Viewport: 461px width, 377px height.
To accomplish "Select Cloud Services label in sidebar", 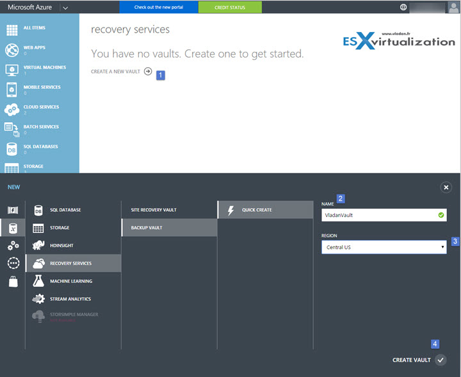I will [41, 107].
